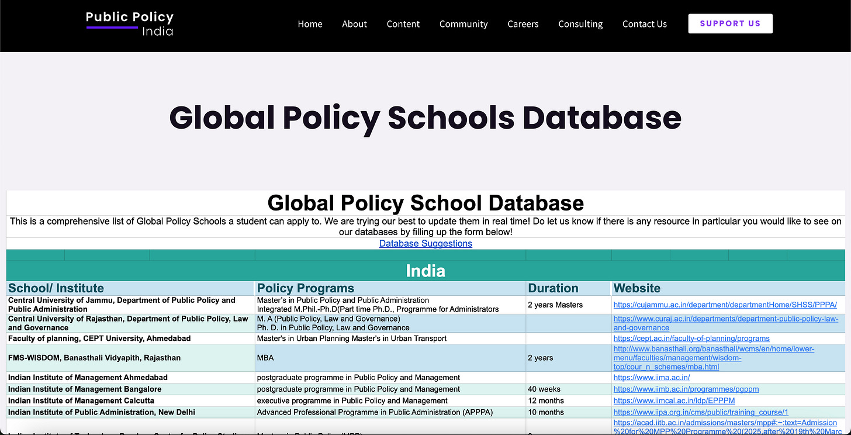
Task: Open the iimcal.ac.in EPPPM link
Action: pyautogui.click(x=674, y=401)
